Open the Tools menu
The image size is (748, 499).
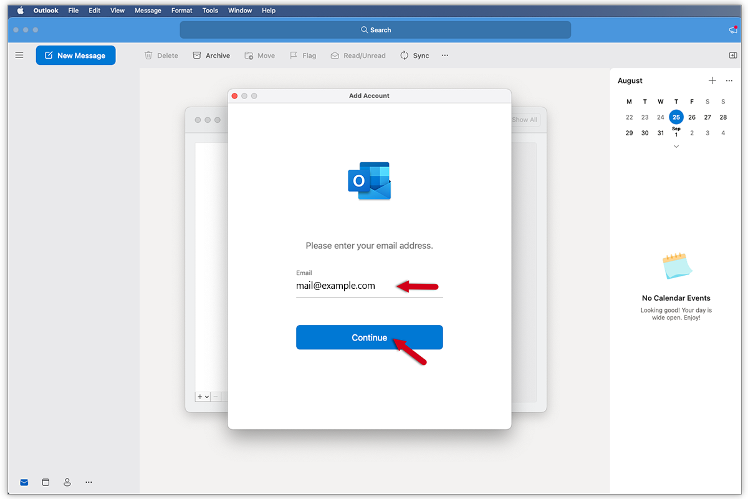pyautogui.click(x=210, y=11)
